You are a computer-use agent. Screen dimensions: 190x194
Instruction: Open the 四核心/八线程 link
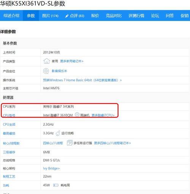pos(53,143)
